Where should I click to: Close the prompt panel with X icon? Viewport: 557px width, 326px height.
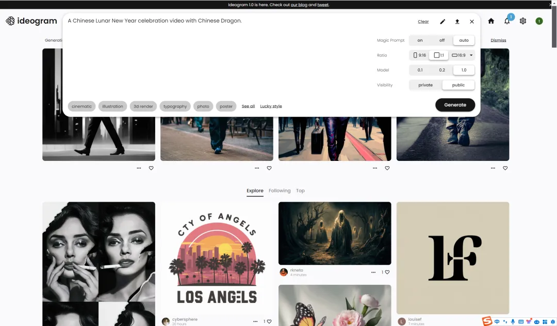472,22
